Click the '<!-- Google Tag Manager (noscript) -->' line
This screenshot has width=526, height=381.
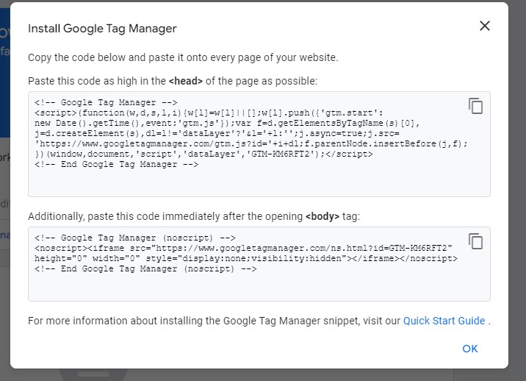[135, 238]
